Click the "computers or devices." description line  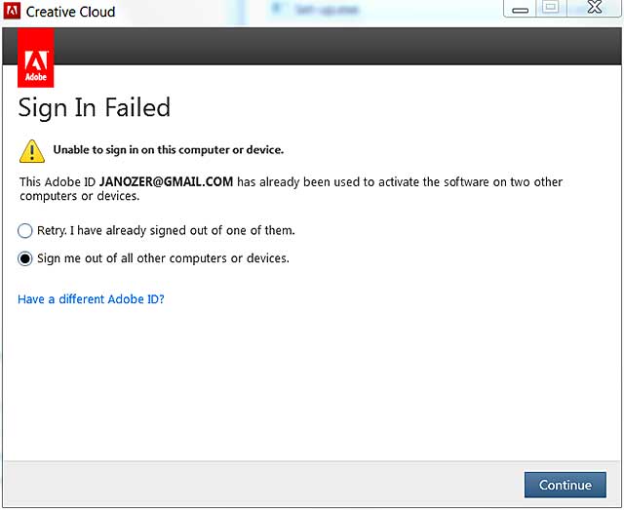click(80, 196)
